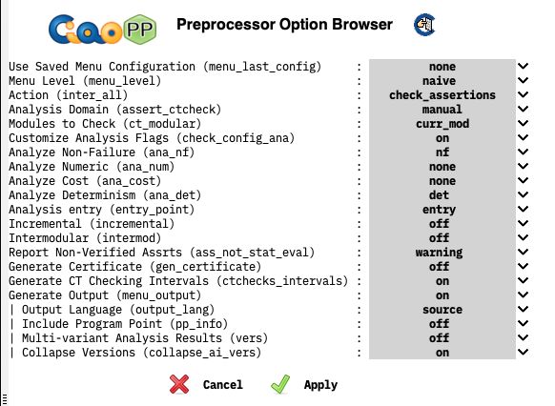Viewport: 555px width, 406px height.
Task: Toggle Intermodular off value field
Action: click(442, 237)
